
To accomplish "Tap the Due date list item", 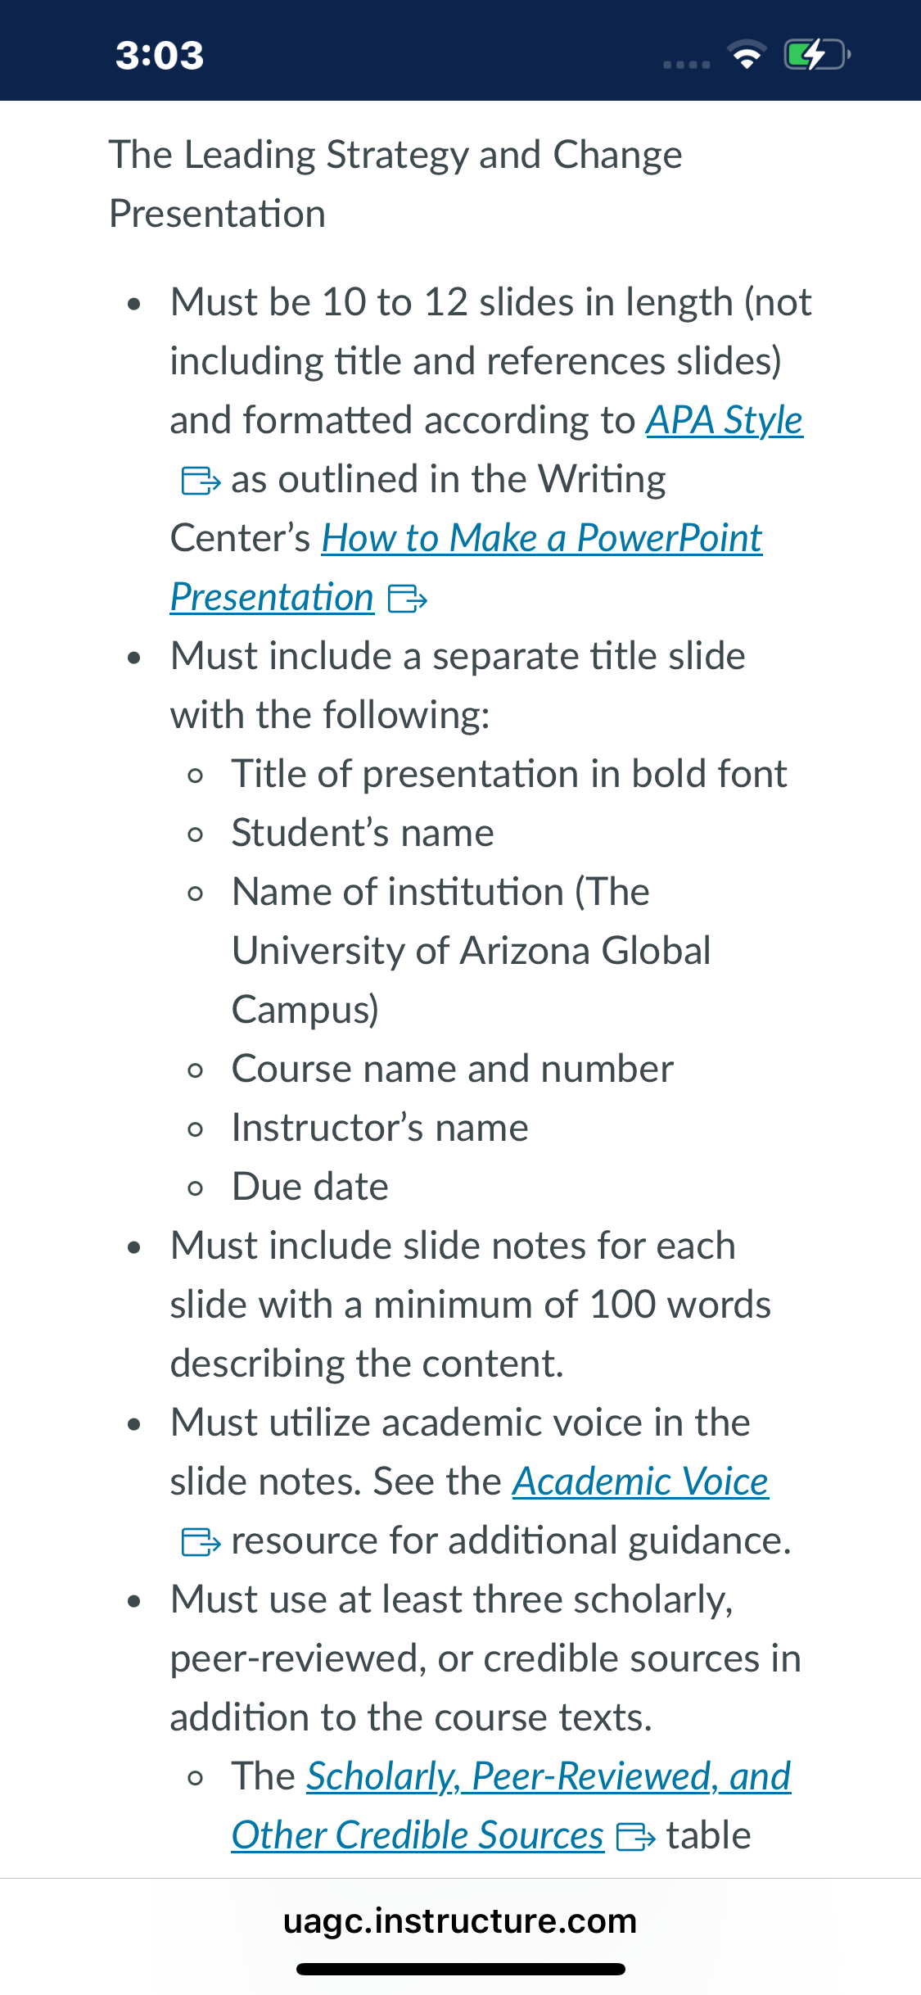I will 310,1187.
